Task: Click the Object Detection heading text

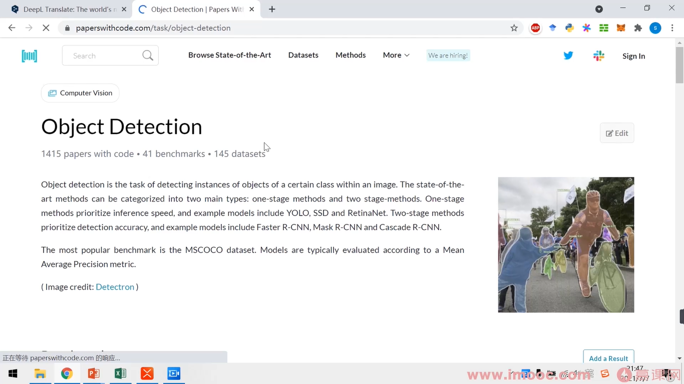Action: (x=122, y=127)
